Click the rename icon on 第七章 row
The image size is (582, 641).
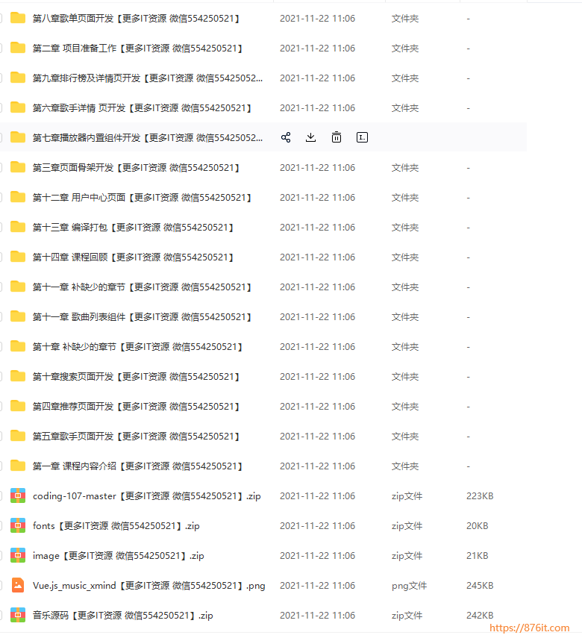click(x=362, y=137)
